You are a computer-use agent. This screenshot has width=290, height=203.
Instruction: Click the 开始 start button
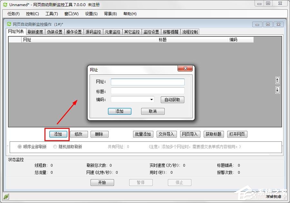point(102,182)
